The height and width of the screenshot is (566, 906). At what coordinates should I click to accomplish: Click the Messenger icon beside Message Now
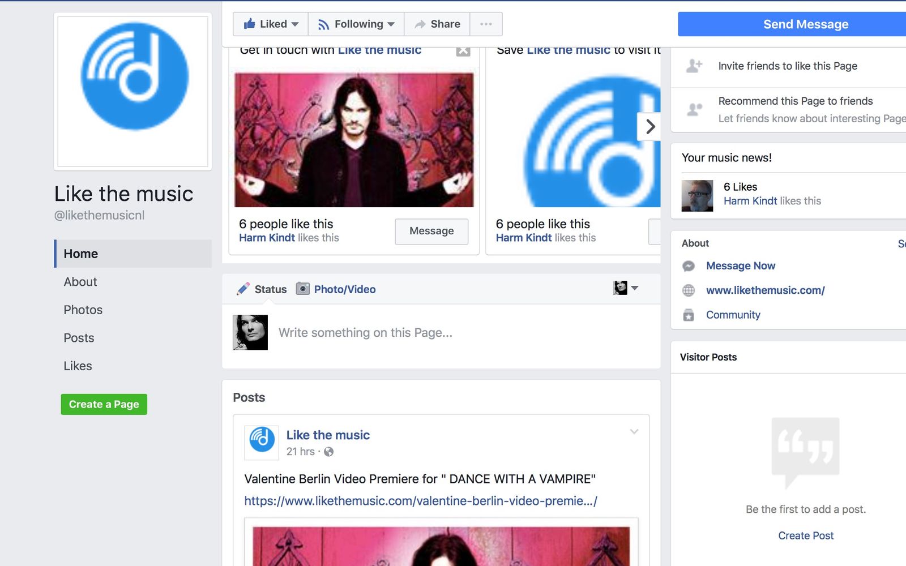pyautogui.click(x=689, y=266)
